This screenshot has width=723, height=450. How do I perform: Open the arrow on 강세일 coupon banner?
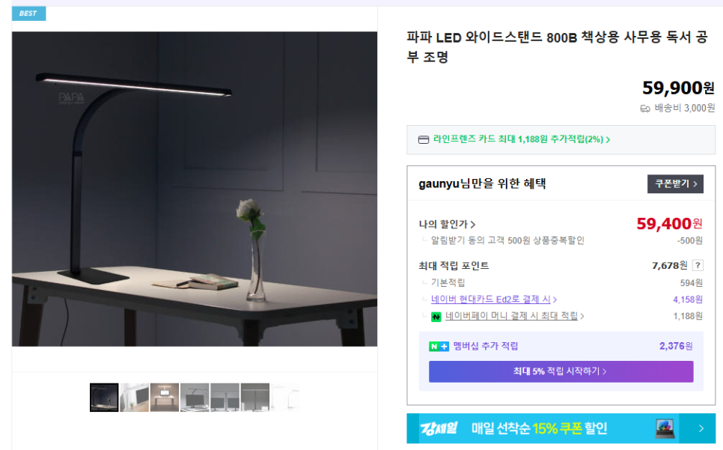(701, 428)
